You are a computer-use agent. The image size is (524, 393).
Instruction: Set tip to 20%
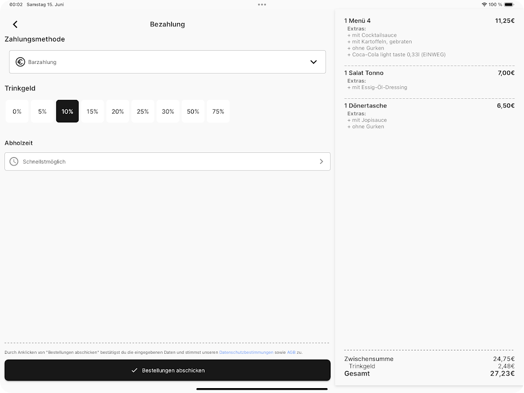pos(117,111)
